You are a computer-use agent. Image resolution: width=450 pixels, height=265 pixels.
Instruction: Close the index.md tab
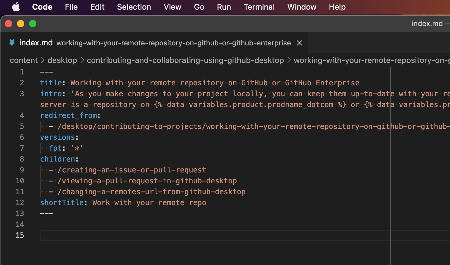[x=299, y=43]
